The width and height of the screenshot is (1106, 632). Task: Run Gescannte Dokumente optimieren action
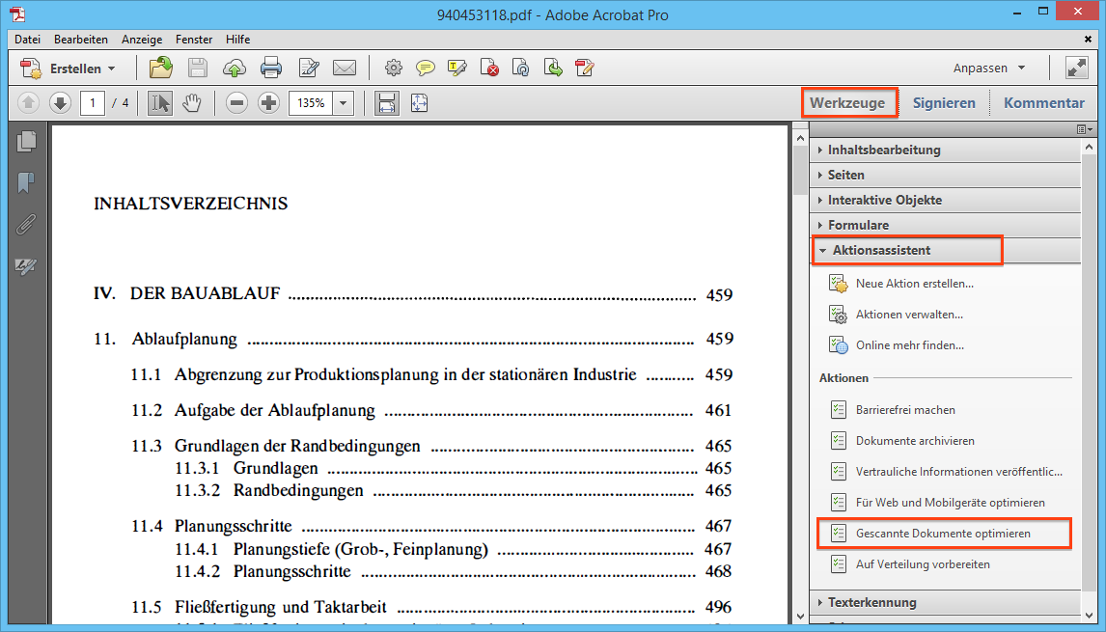point(942,534)
